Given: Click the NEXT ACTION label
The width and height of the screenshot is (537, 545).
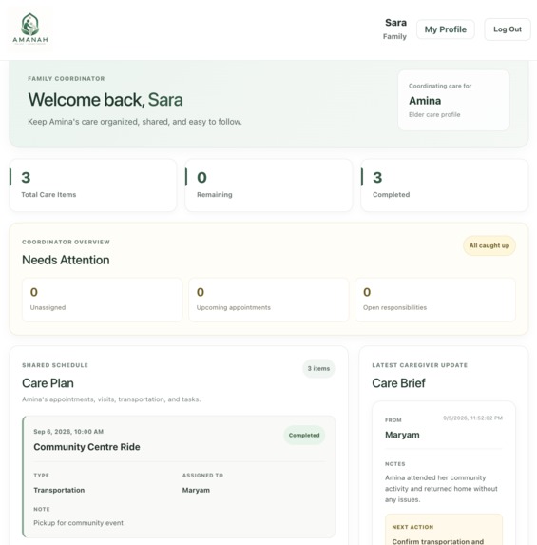Looking at the screenshot, I should click(x=412, y=527).
